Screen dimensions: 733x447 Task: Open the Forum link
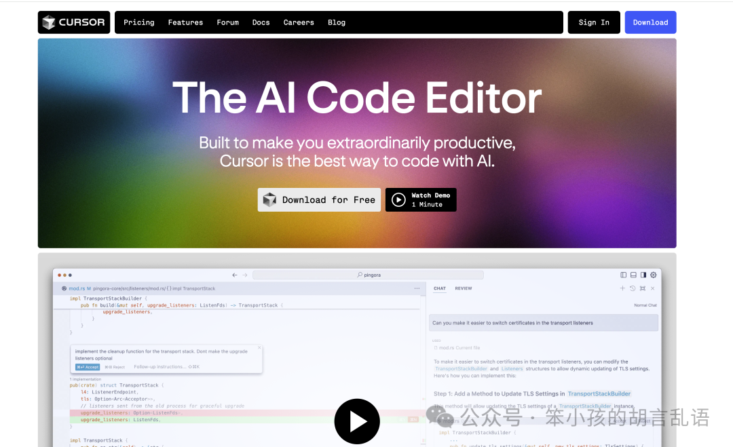click(227, 22)
